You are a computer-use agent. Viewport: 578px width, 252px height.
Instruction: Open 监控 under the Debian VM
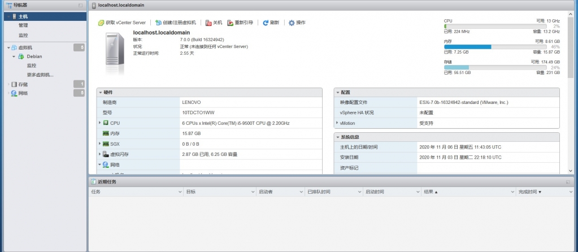31,66
